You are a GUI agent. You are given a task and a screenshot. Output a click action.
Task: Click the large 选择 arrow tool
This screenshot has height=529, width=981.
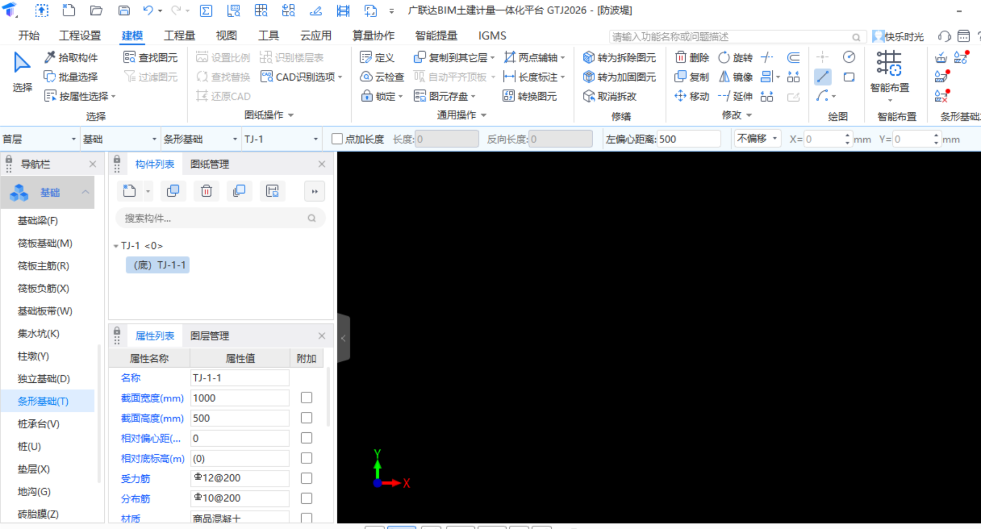22,73
